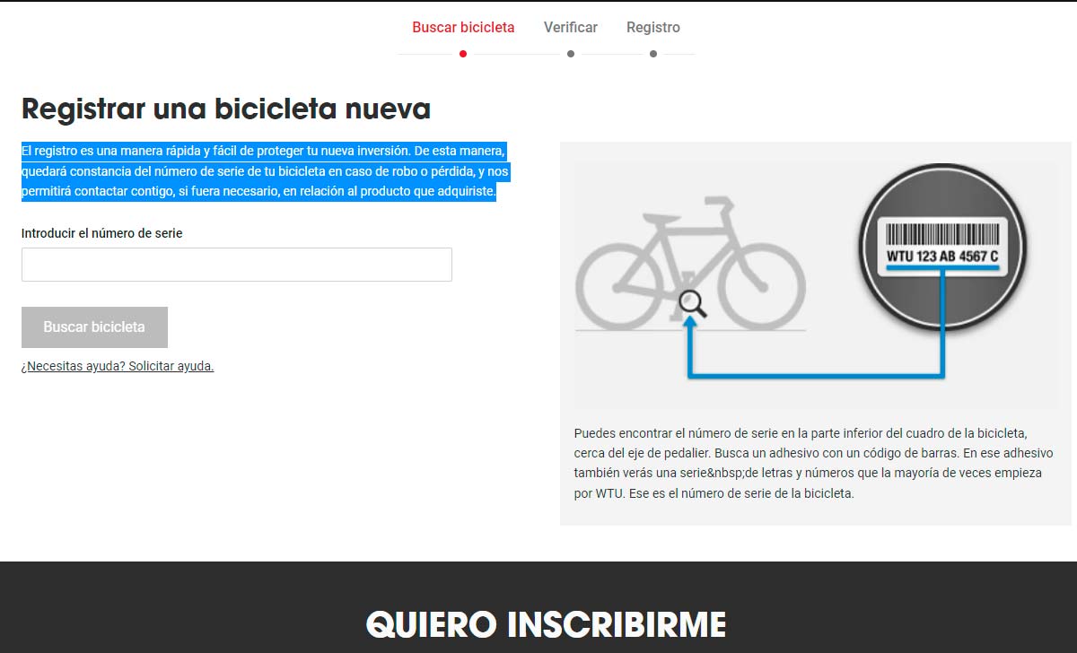Click the gray step dot under Verificar
Image resolution: width=1077 pixels, height=653 pixels.
(x=571, y=54)
